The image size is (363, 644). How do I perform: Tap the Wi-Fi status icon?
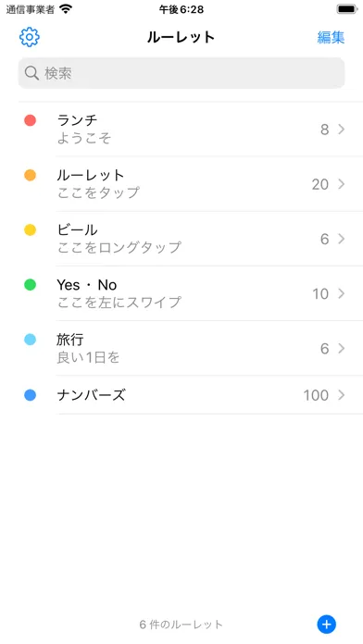(66, 8)
